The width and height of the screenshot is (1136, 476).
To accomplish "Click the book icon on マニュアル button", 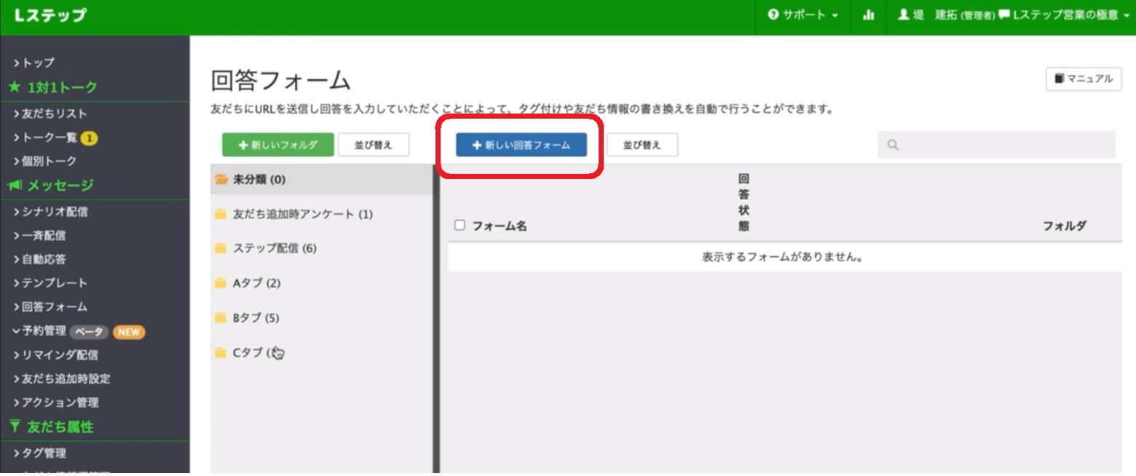I will [1059, 79].
